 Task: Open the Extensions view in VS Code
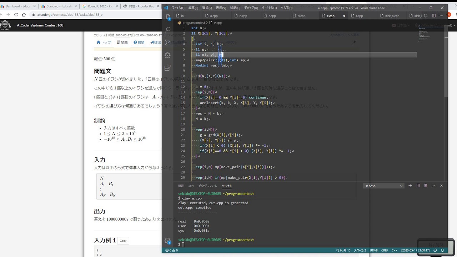tap(167, 68)
